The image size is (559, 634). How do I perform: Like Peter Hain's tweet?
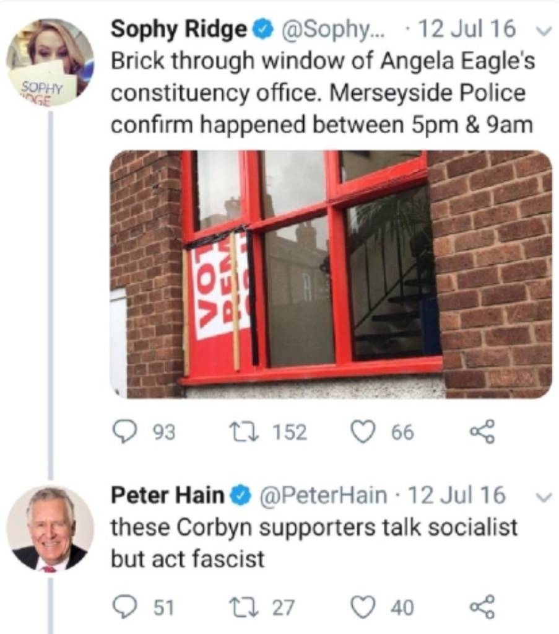tap(362, 607)
